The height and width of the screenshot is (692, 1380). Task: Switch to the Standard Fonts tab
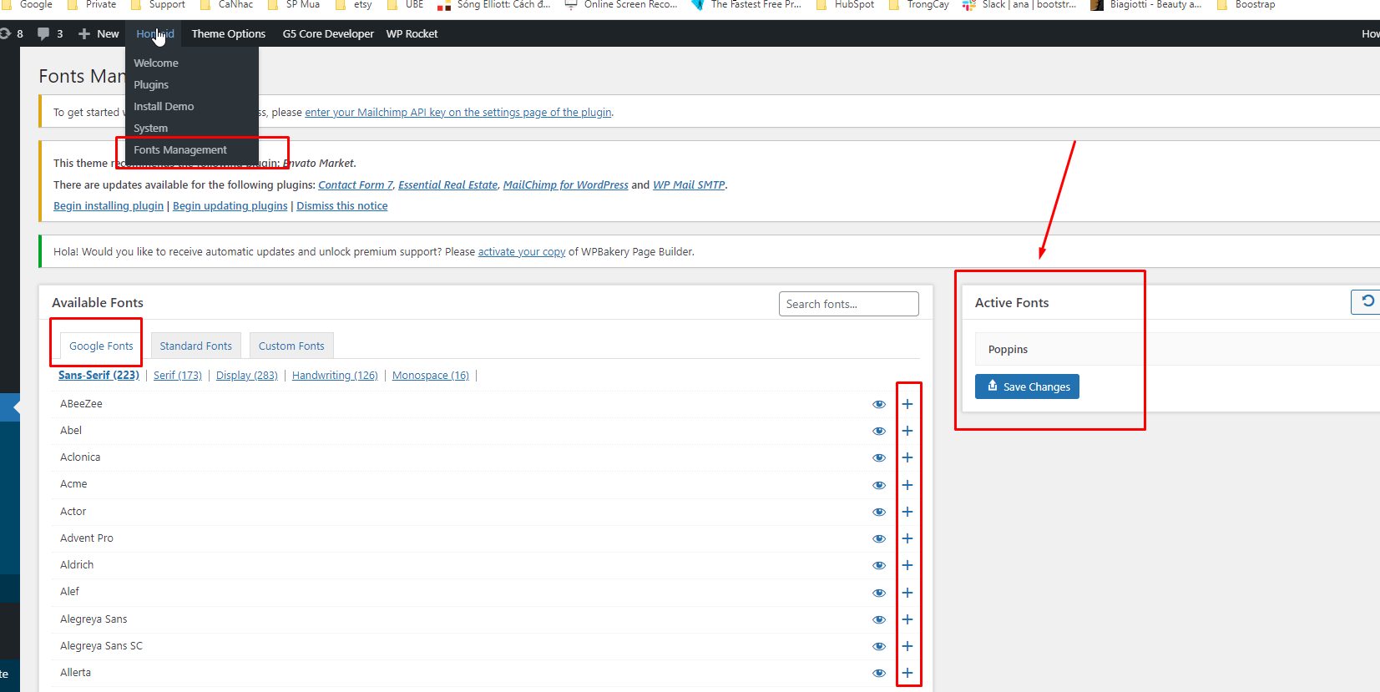click(196, 346)
